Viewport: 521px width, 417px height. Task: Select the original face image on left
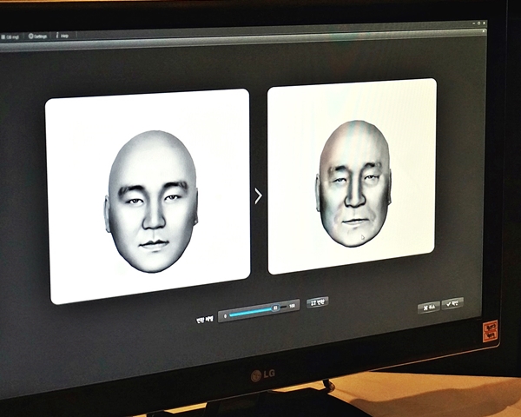point(148,196)
